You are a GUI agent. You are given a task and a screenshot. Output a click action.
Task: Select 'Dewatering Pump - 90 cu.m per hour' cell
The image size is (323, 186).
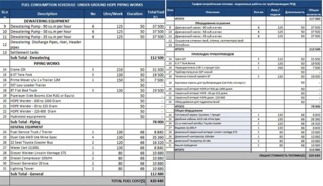tap(47, 26)
